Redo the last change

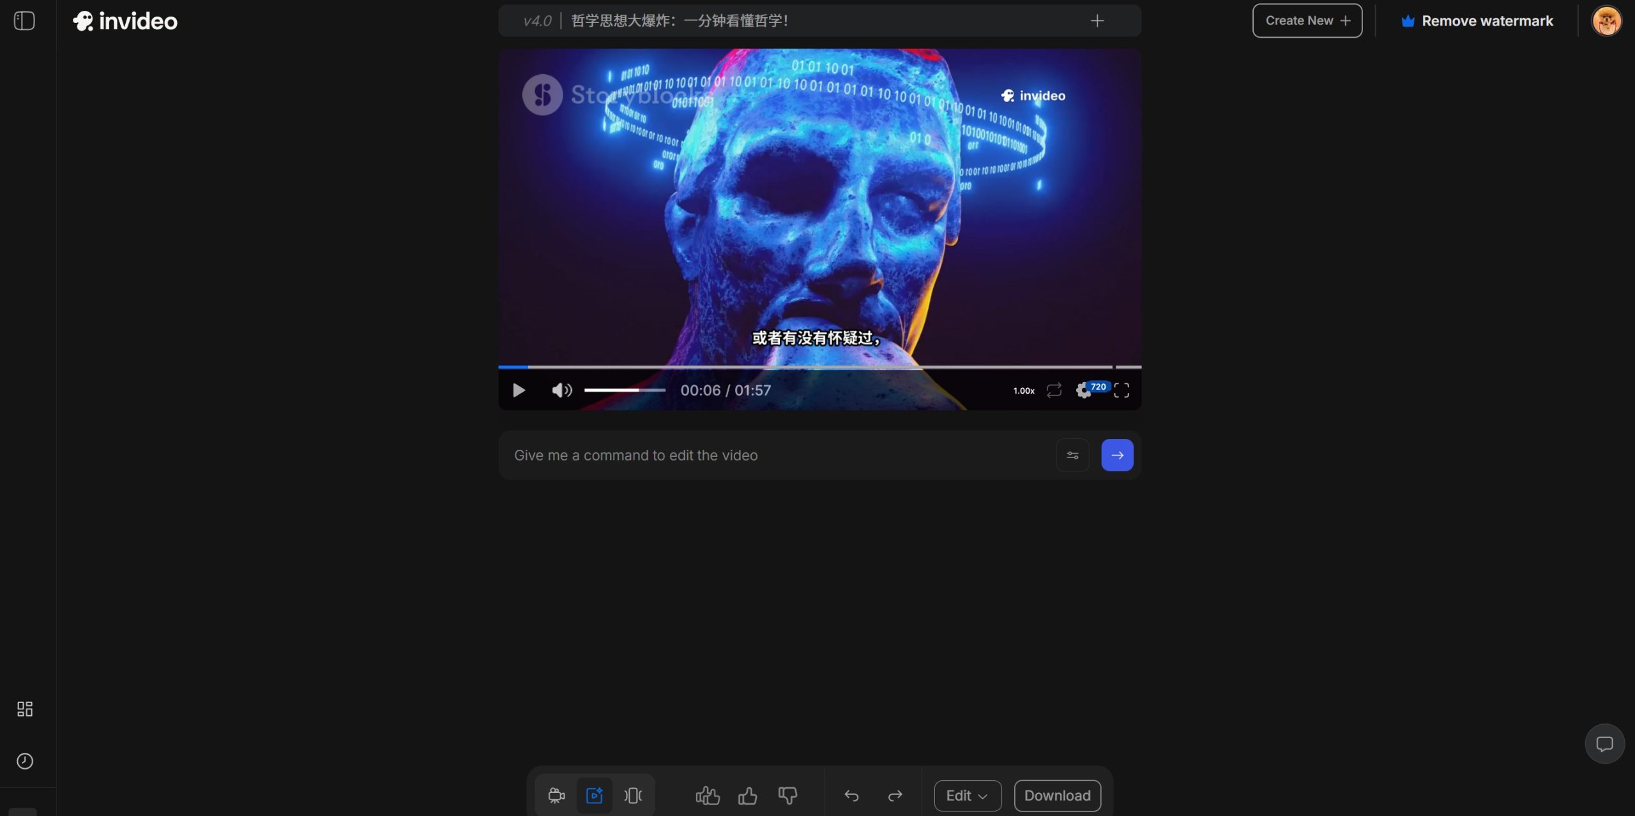(x=895, y=795)
